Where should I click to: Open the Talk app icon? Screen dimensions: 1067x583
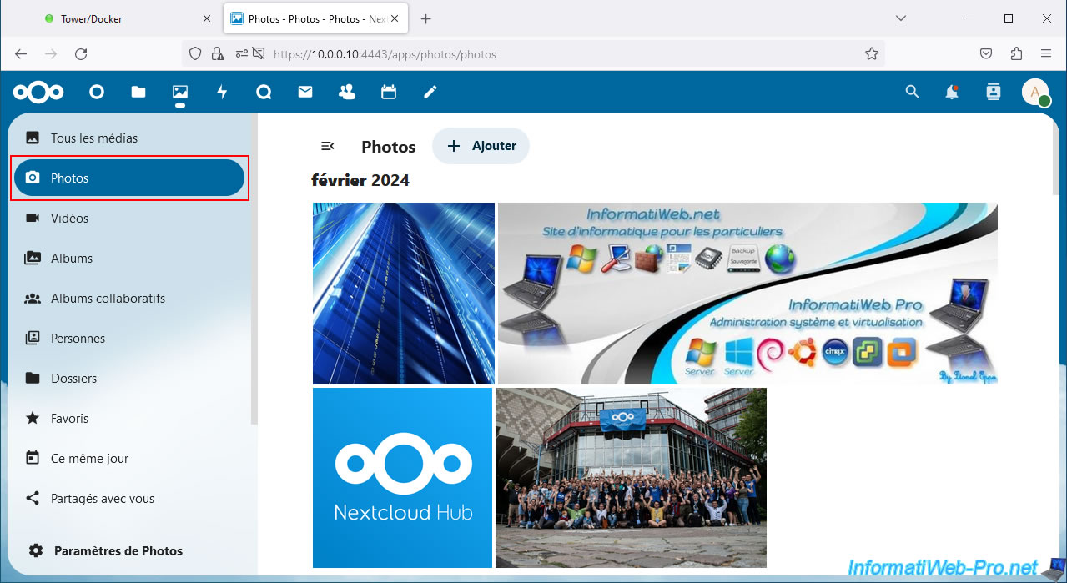point(264,93)
